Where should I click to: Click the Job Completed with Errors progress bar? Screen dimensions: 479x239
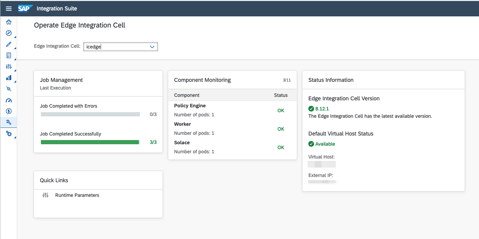point(90,114)
